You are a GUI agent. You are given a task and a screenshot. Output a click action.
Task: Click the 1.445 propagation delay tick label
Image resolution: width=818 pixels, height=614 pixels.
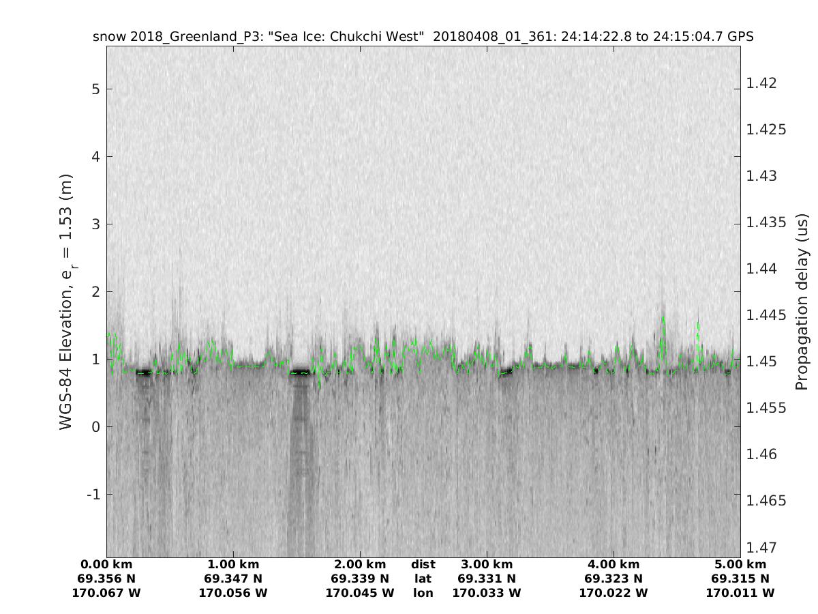coord(766,315)
